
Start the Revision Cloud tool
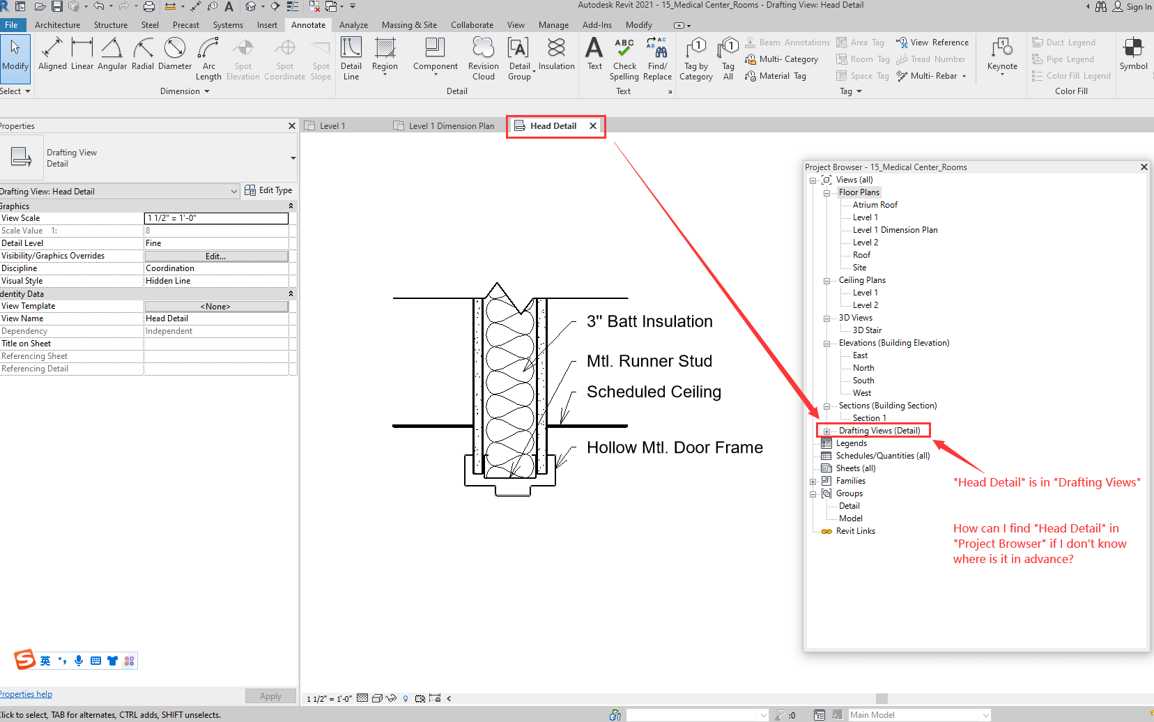coord(483,56)
